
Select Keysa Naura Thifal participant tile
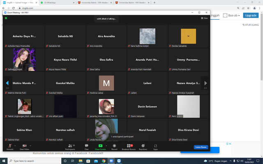pos(65,59)
